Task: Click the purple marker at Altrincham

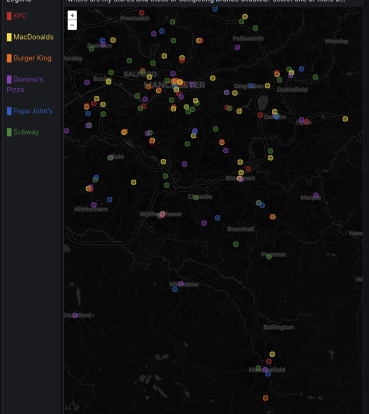Action: point(94,205)
